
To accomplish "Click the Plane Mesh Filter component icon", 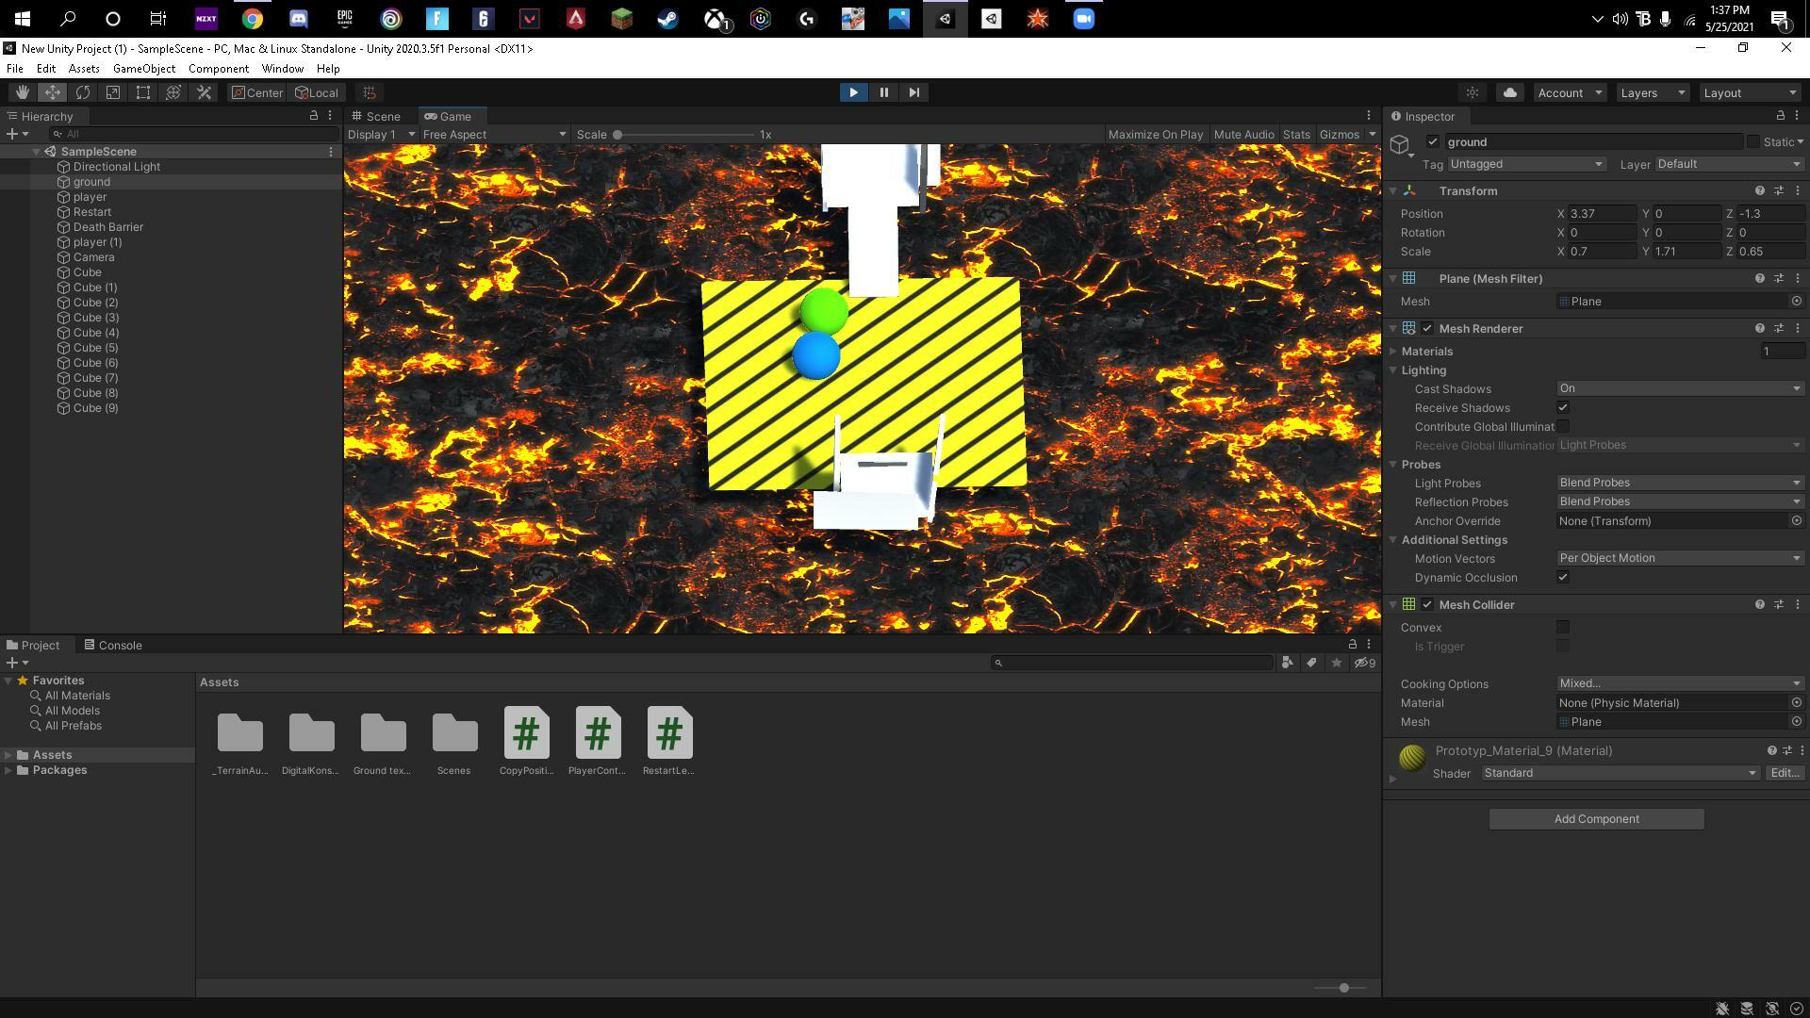I will tap(1409, 277).
